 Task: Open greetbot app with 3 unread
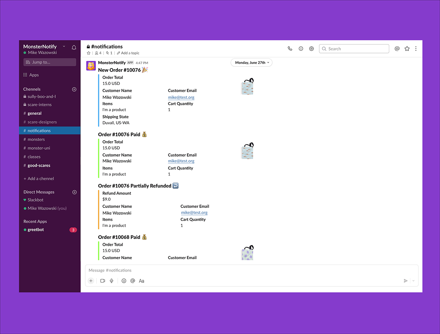(x=50, y=230)
